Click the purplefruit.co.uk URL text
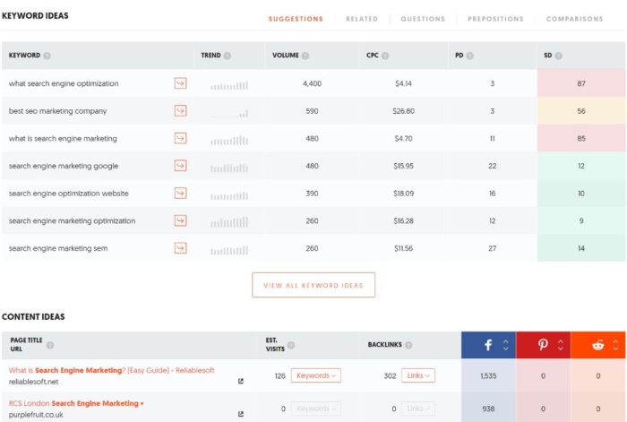Screen dimensions: 627x422 click(36, 415)
